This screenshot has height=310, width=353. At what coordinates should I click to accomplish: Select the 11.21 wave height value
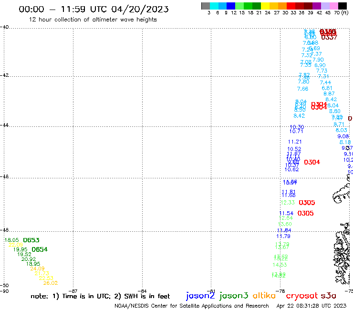coord(295,142)
